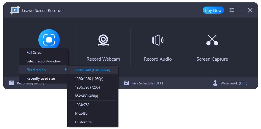Click the Screen Capture scissors icon
Screen dimensions: 261x129
212,40
